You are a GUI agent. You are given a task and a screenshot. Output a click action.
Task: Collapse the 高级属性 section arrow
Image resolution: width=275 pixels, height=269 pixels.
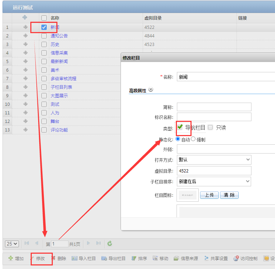(x=151, y=90)
